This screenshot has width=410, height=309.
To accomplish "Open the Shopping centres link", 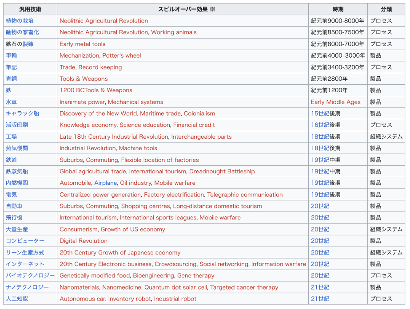I will point(145,206).
